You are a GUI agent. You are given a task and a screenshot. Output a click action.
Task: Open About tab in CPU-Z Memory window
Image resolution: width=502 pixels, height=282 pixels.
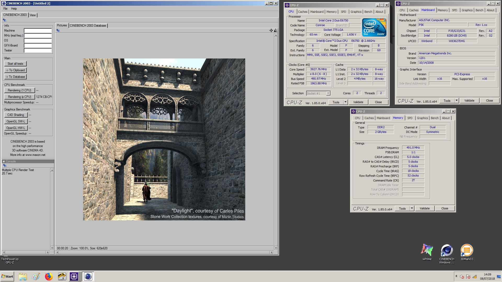446,118
